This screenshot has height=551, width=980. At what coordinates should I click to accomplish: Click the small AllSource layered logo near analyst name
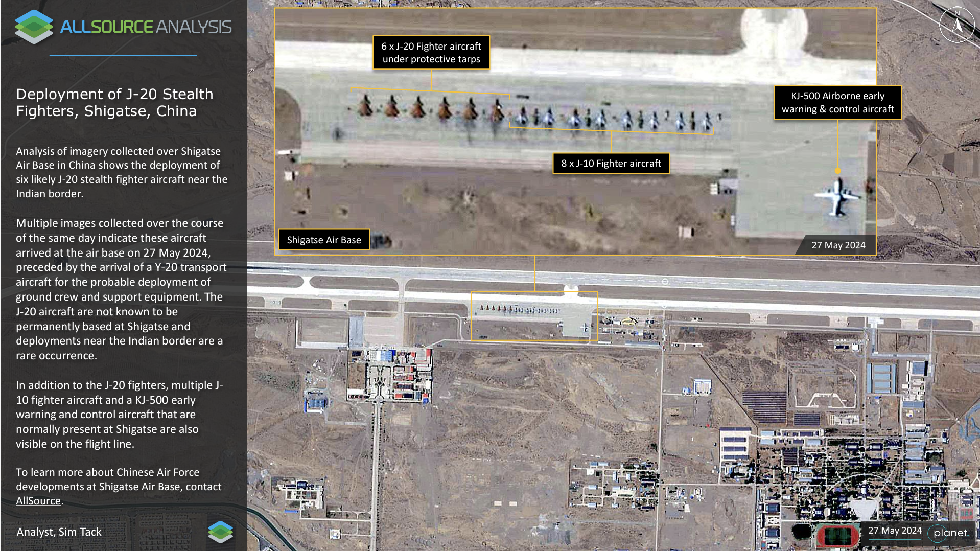click(x=221, y=532)
